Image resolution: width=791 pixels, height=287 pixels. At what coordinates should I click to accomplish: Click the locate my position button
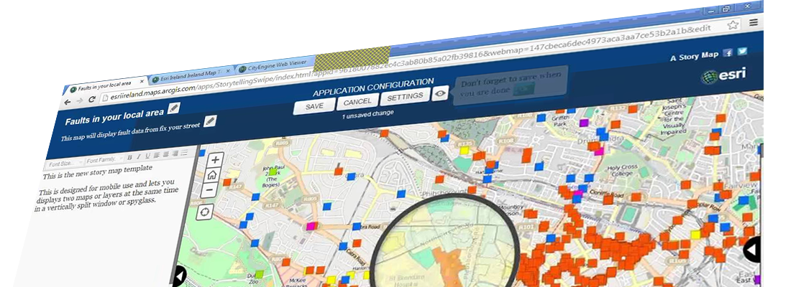coord(206,212)
